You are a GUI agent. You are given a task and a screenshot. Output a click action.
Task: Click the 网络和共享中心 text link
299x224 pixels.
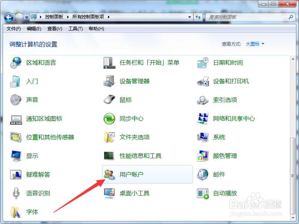[x=234, y=118]
